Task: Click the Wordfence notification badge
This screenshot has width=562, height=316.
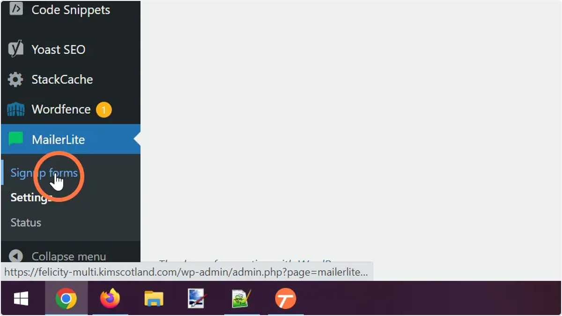Action: [104, 110]
